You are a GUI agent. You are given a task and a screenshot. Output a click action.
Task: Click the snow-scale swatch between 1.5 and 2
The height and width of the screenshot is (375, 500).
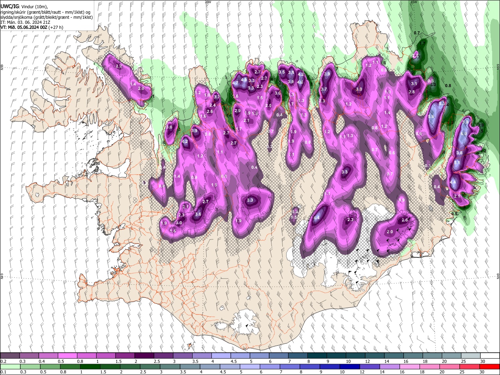point(125,356)
